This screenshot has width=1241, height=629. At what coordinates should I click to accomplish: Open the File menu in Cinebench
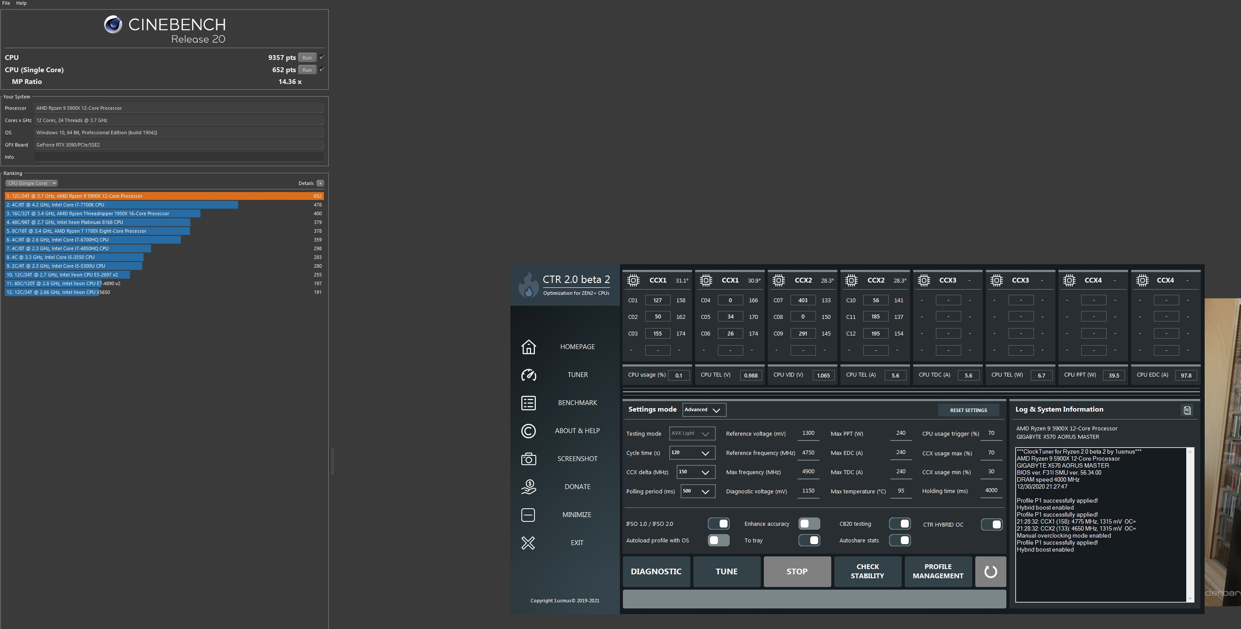[6, 3]
